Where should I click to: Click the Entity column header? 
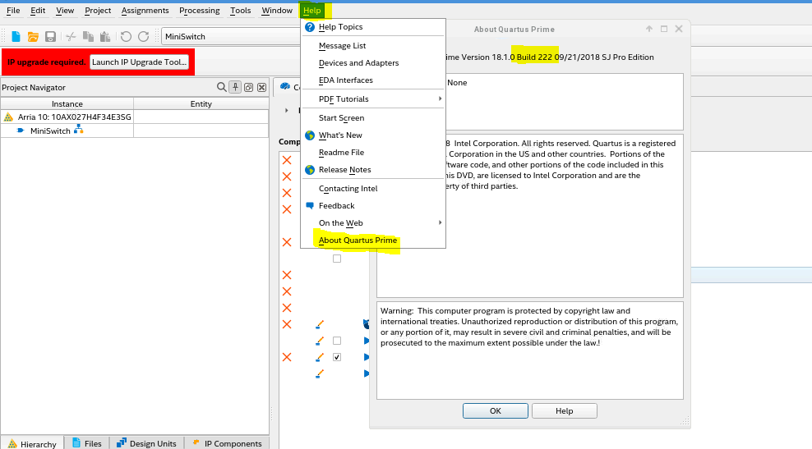[201, 103]
